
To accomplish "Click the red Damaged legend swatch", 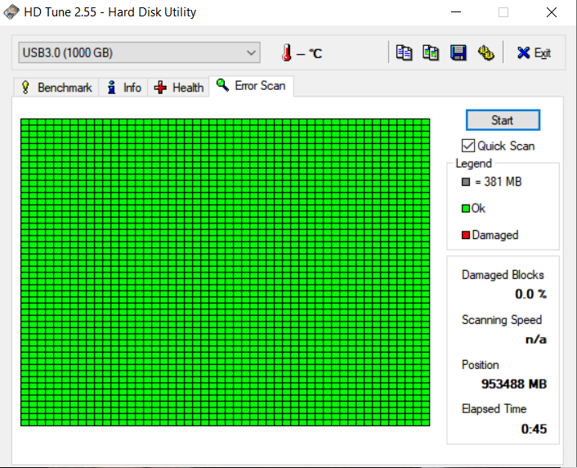I will 466,235.
